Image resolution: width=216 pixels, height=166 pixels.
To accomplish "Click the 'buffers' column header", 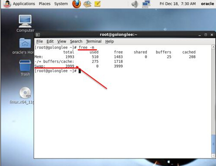I will point(164,52).
